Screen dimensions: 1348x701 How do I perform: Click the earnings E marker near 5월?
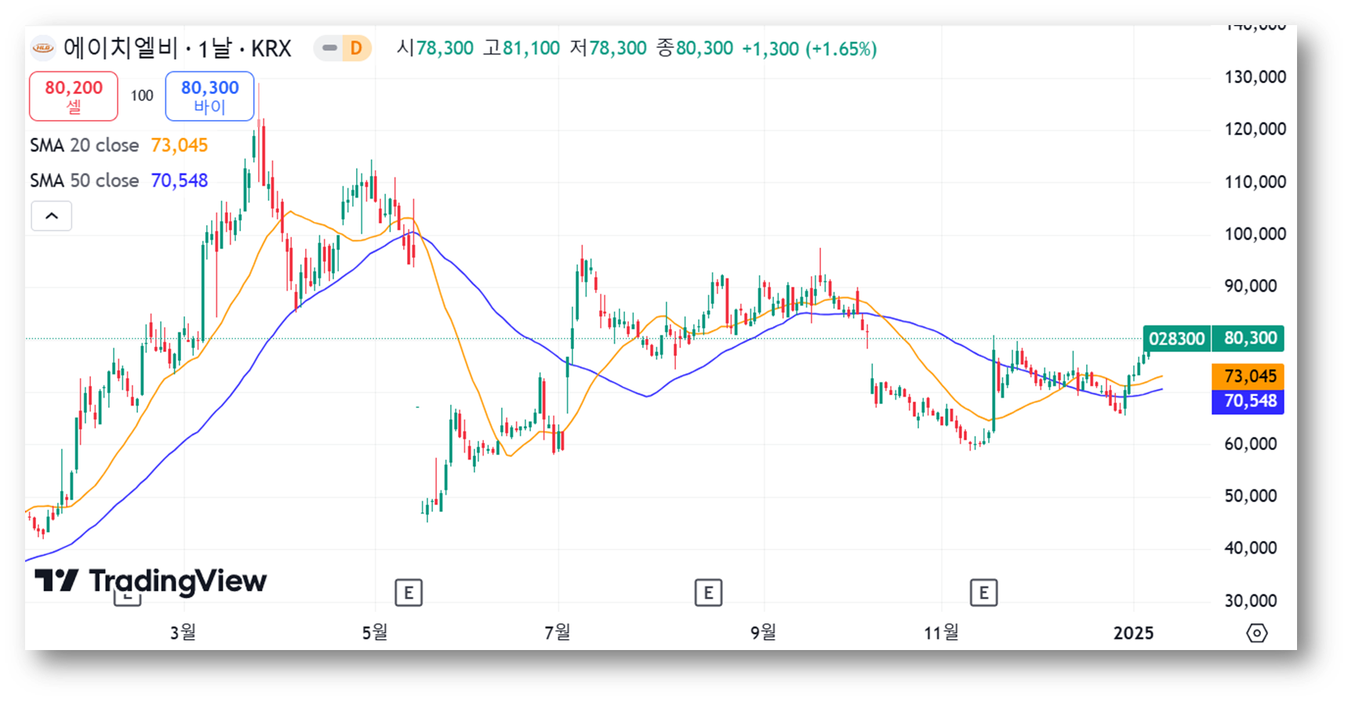(x=409, y=593)
